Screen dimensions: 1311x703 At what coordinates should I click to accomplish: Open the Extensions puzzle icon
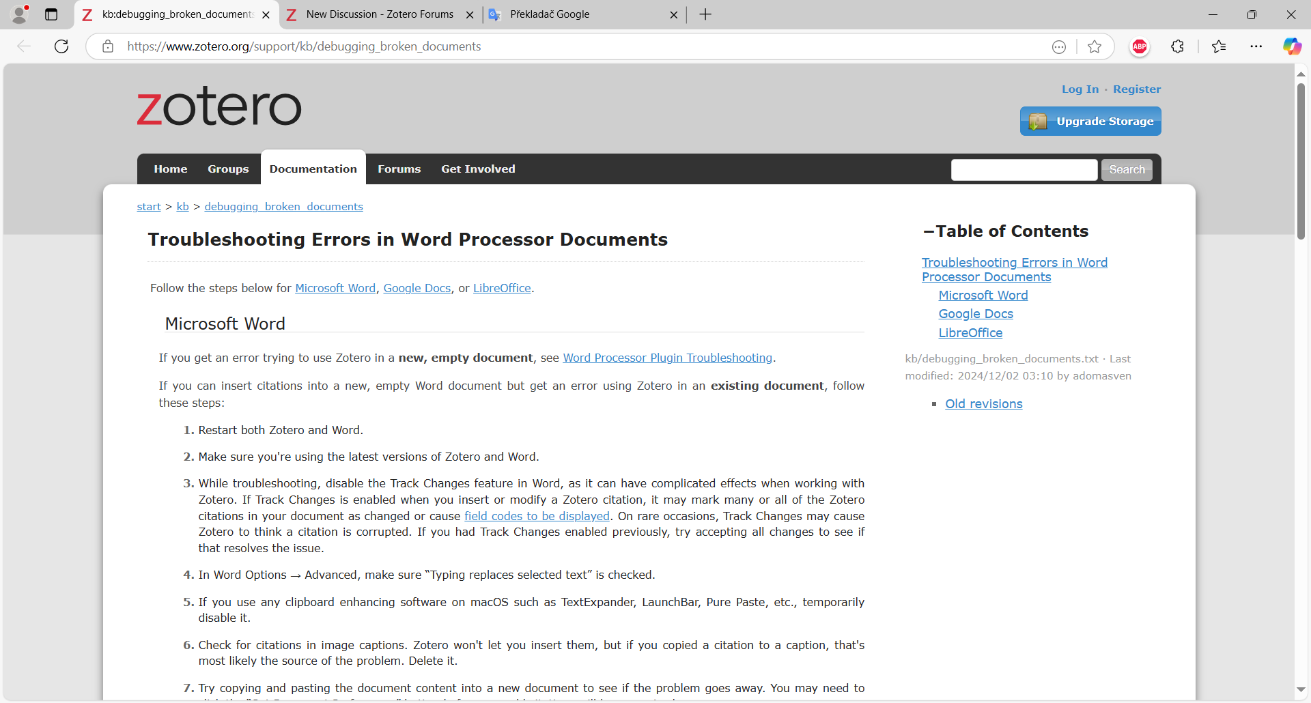point(1178,46)
